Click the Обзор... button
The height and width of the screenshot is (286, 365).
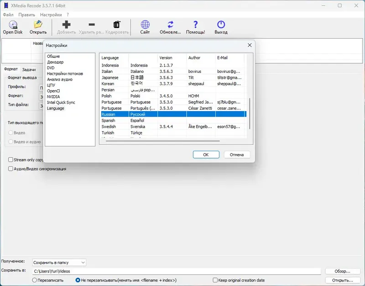click(x=343, y=271)
